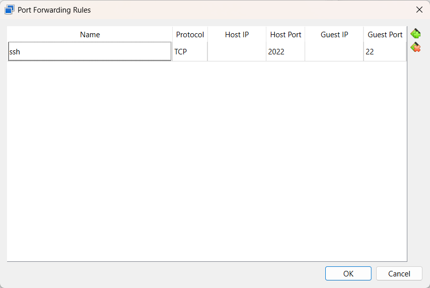Select the host port value 2022

(x=285, y=51)
